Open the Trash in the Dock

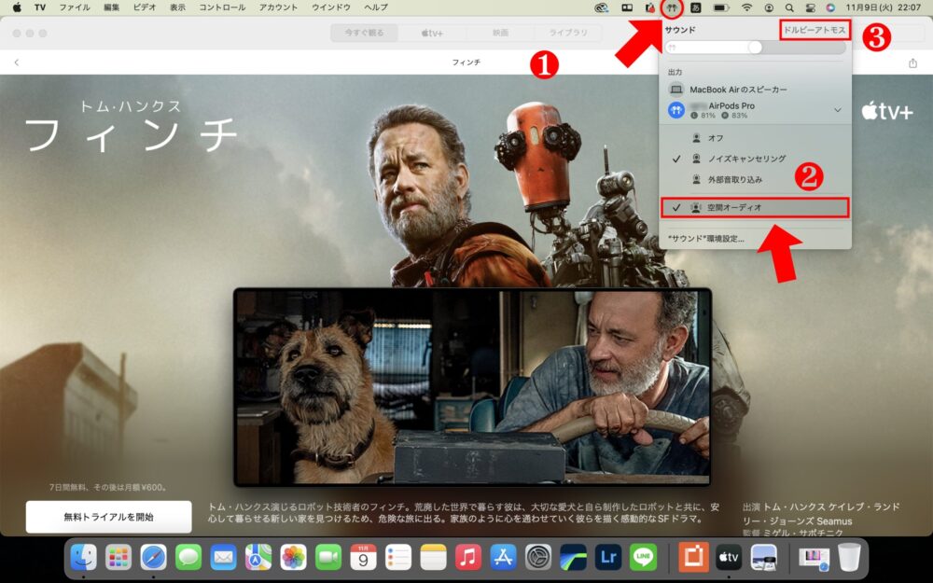coord(849,558)
